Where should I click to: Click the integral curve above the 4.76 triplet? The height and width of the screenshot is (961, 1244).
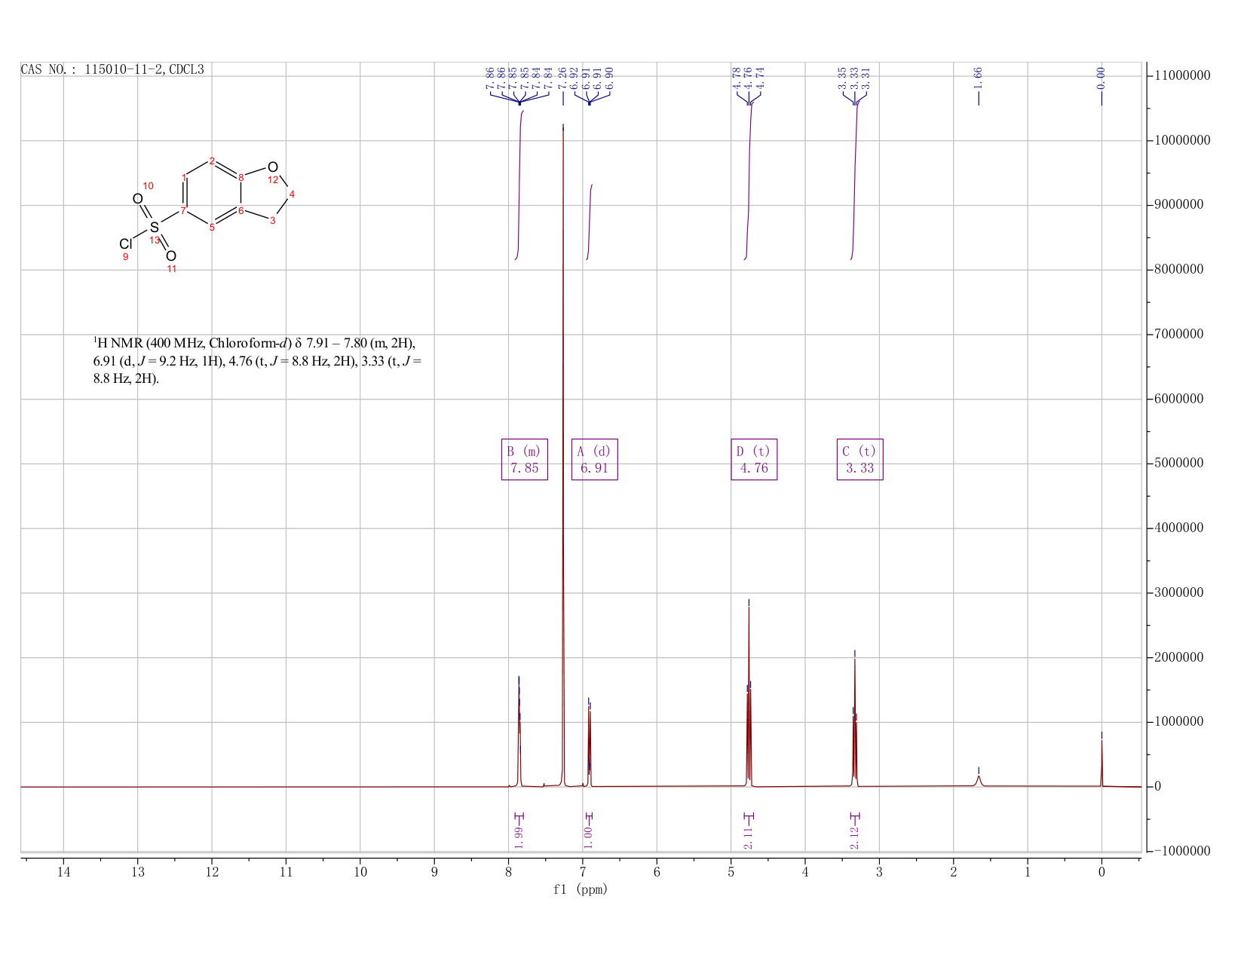[749, 181]
